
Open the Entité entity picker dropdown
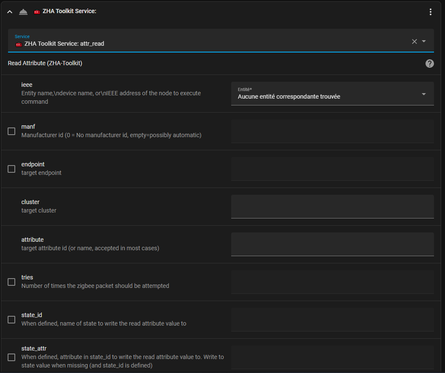click(332, 94)
